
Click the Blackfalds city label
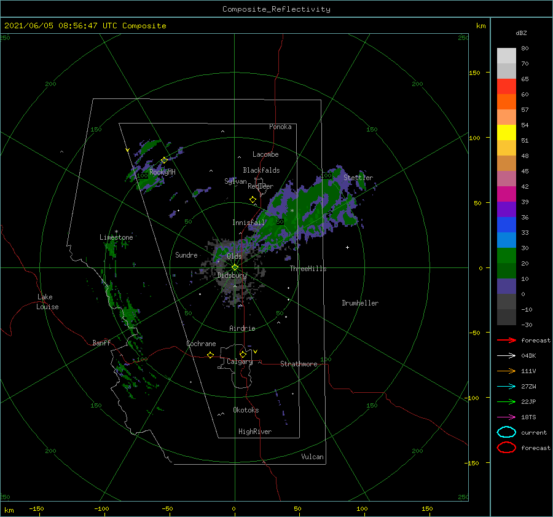[x=261, y=170]
